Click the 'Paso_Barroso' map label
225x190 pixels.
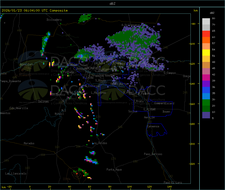[153, 154]
